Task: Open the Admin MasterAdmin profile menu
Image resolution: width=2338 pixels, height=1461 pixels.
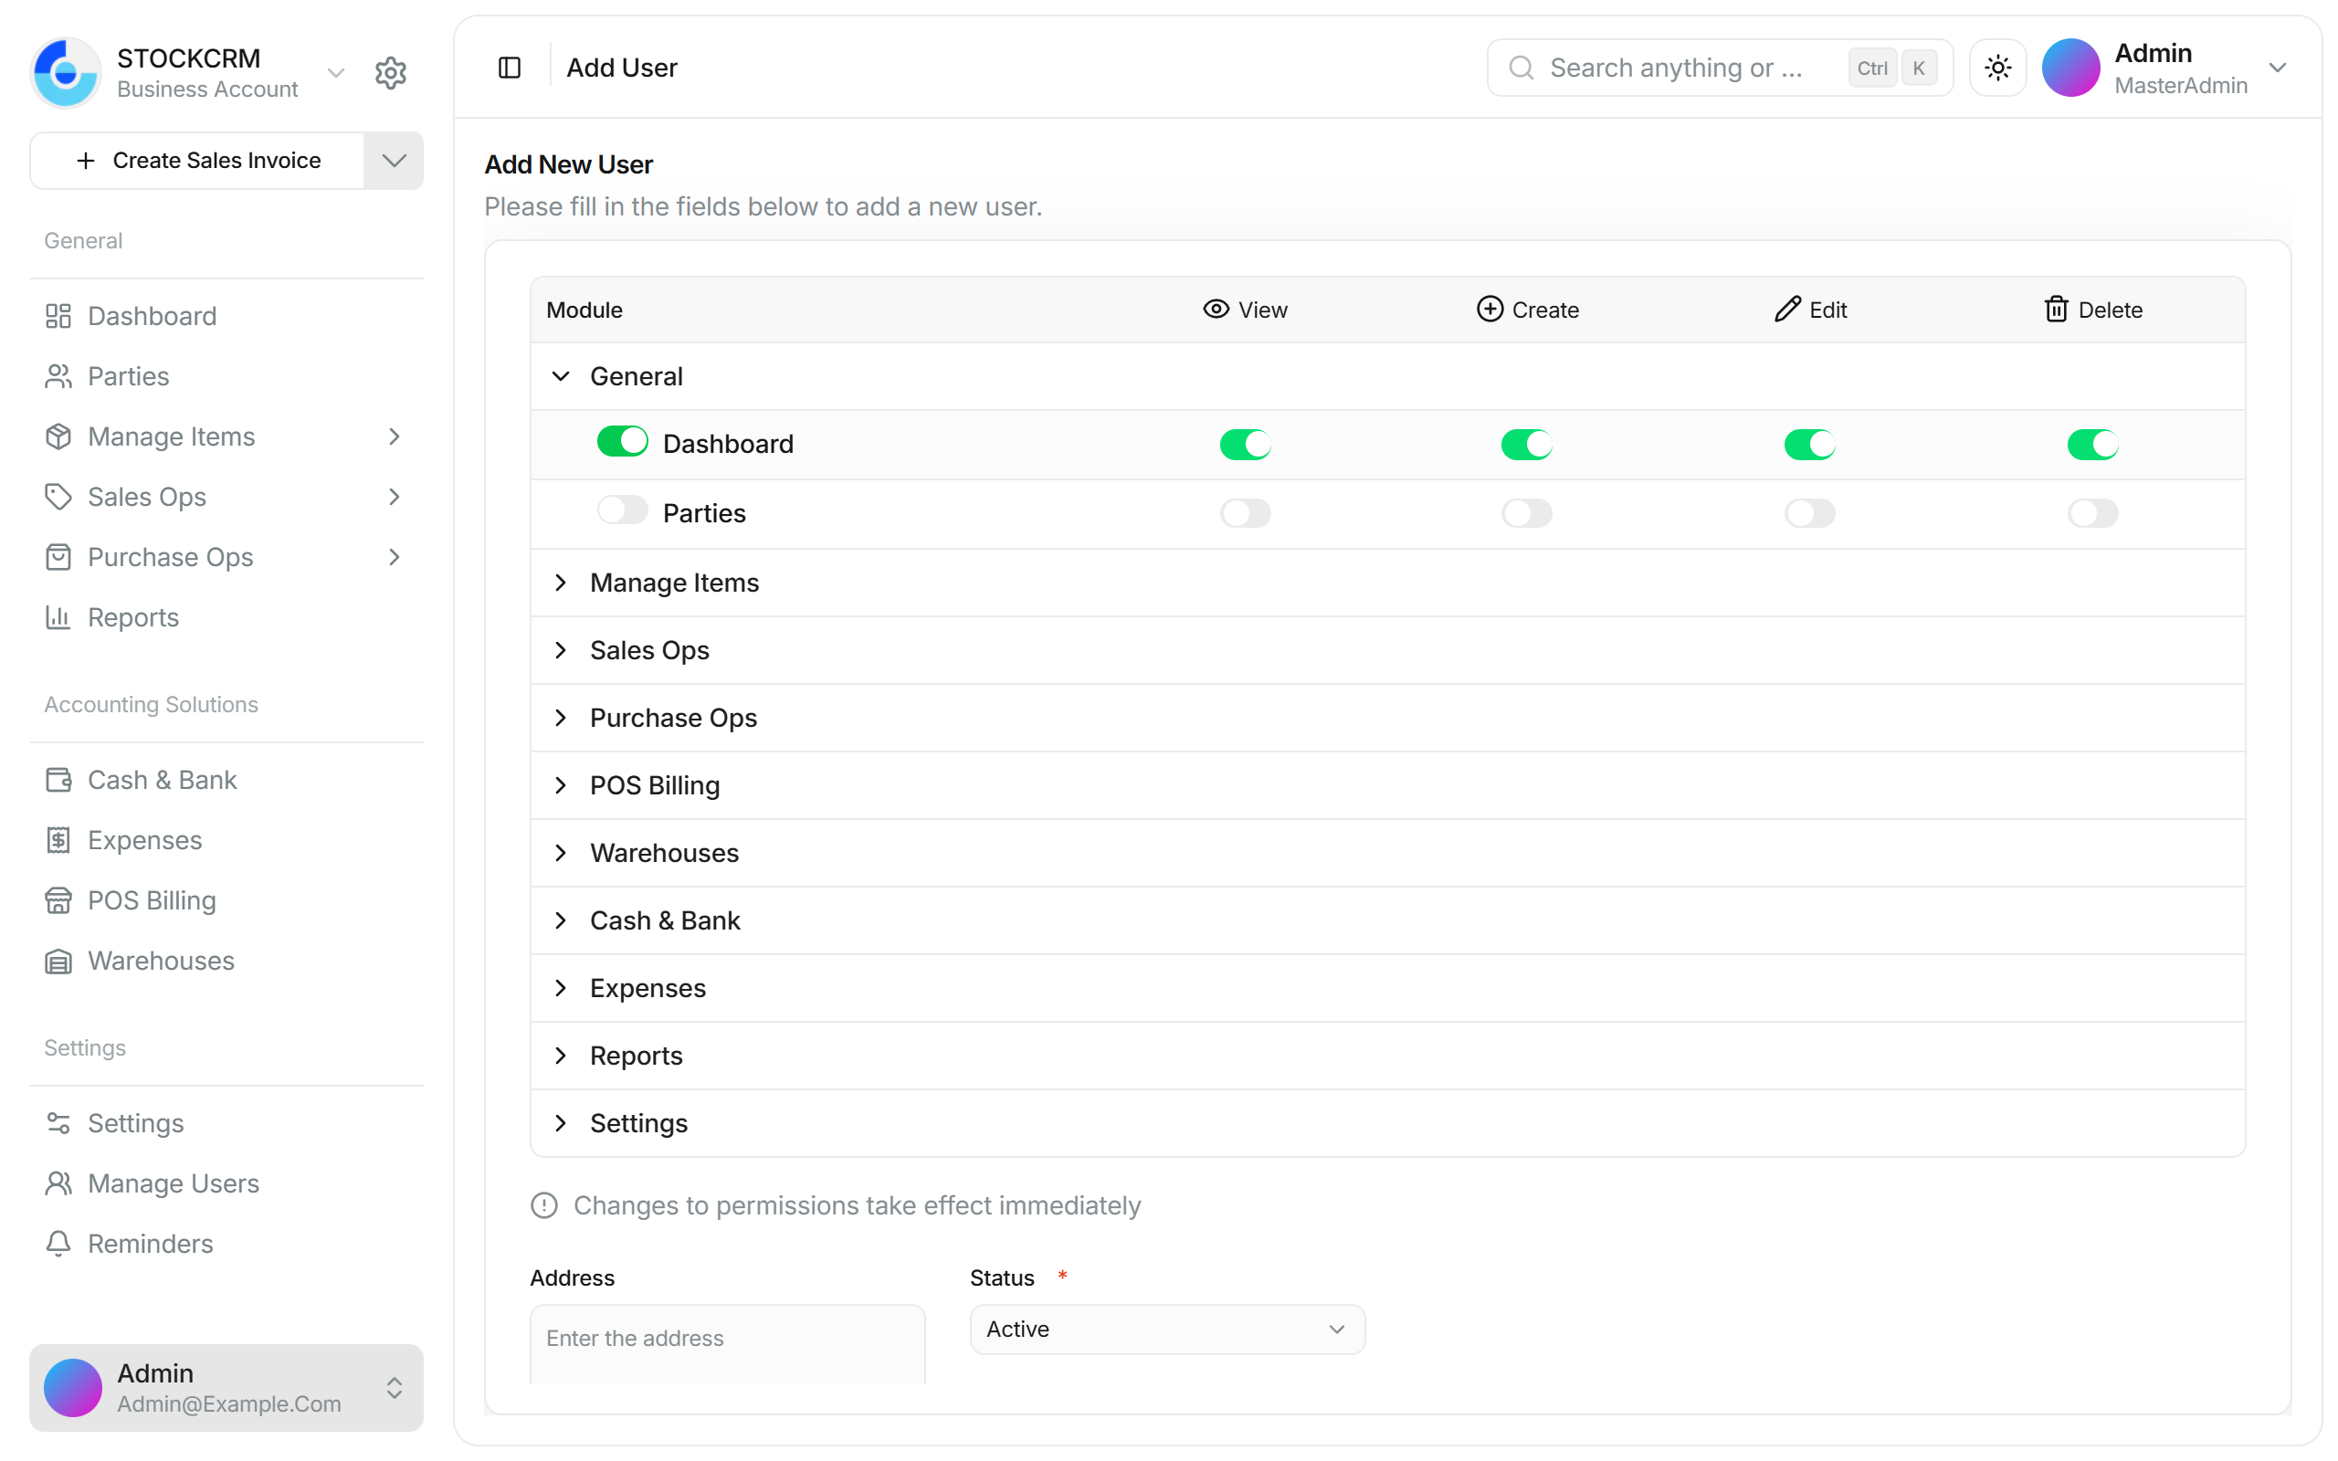Action: coord(2164,68)
